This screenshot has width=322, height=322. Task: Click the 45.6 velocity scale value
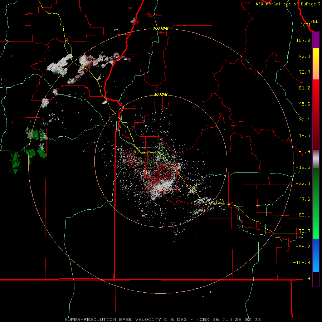pos(304,104)
